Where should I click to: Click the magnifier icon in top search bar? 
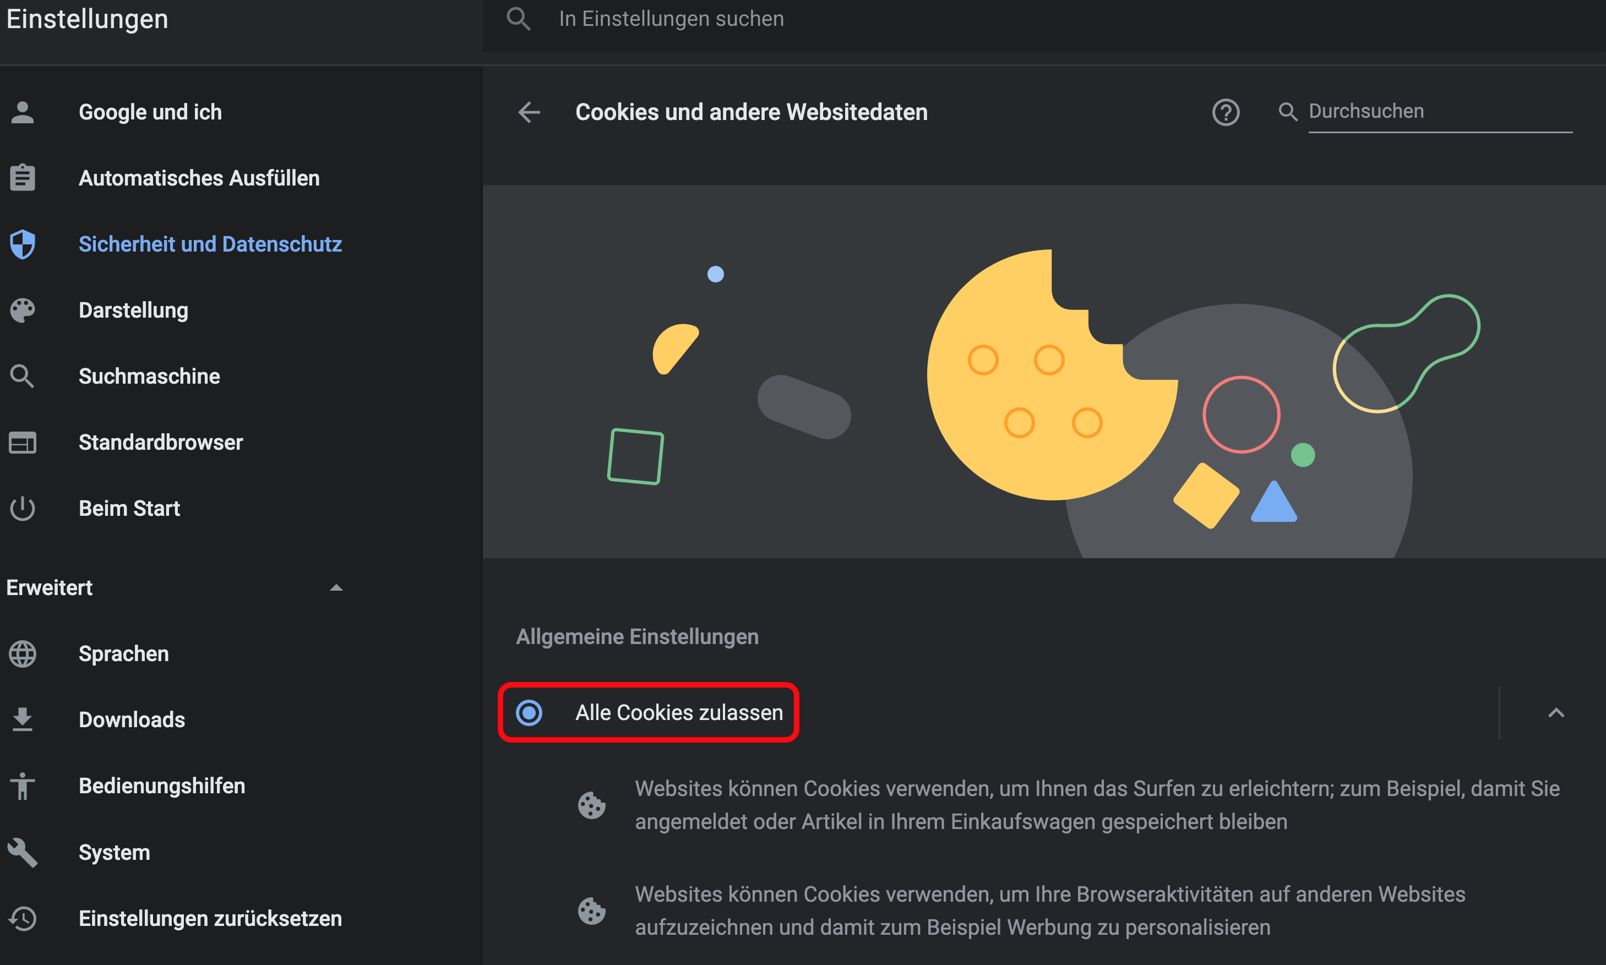518,19
